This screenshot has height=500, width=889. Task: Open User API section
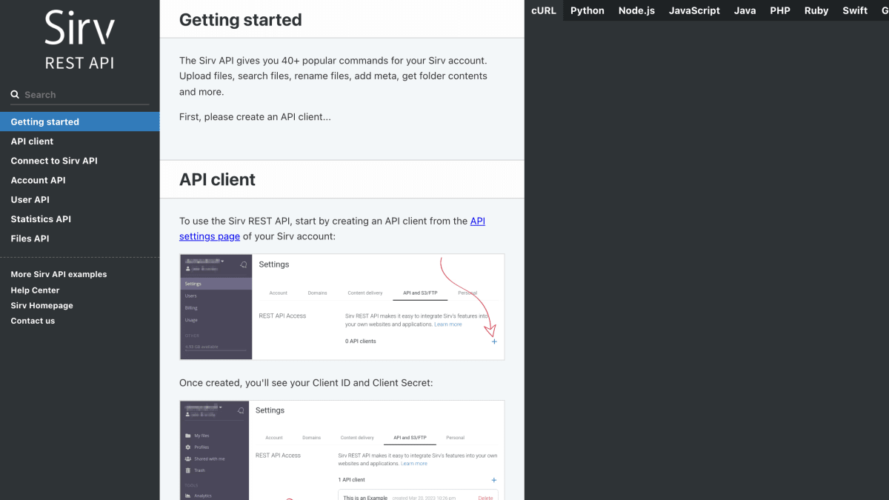point(79,199)
